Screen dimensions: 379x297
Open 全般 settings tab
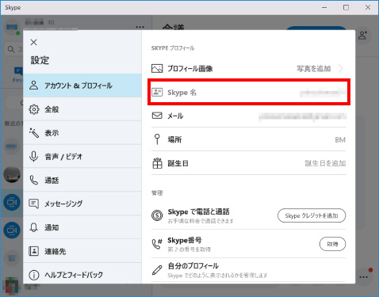(x=82, y=109)
